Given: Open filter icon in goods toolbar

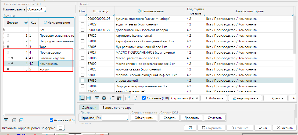Looking at the screenshot, I should pyautogui.click(x=97, y=98).
